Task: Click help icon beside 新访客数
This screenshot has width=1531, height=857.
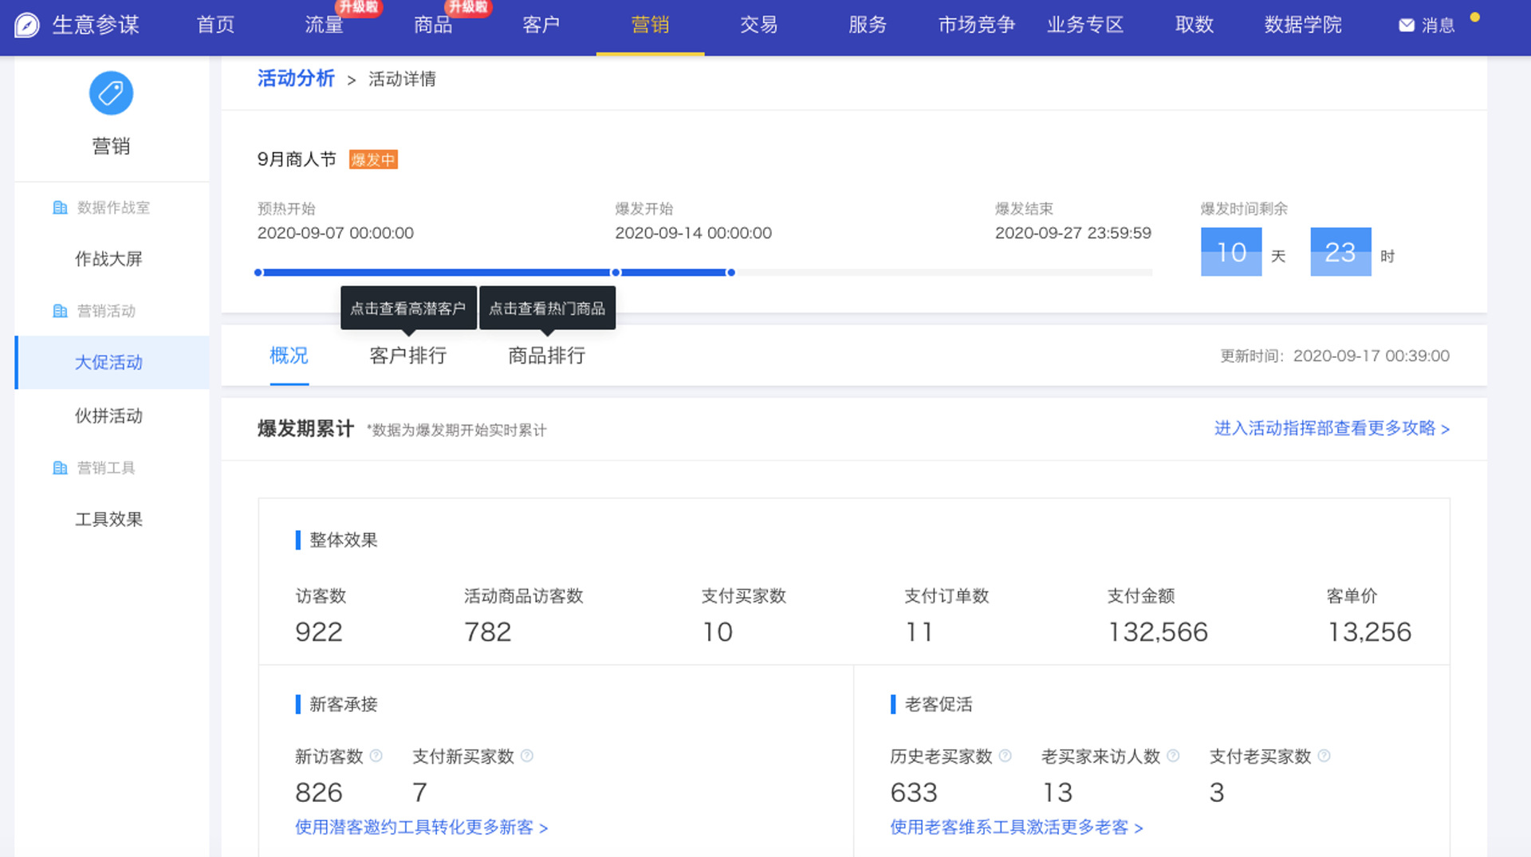Action: coord(376,756)
